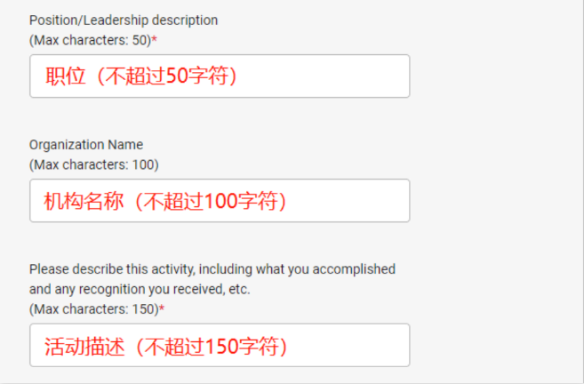Click the '(Max characters: 150)' hint text
The height and width of the screenshot is (384, 584).
pyautogui.click(x=94, y=309)
